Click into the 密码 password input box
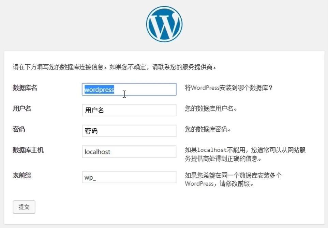This screenshot has height=228, width=328. pos(129,131)
